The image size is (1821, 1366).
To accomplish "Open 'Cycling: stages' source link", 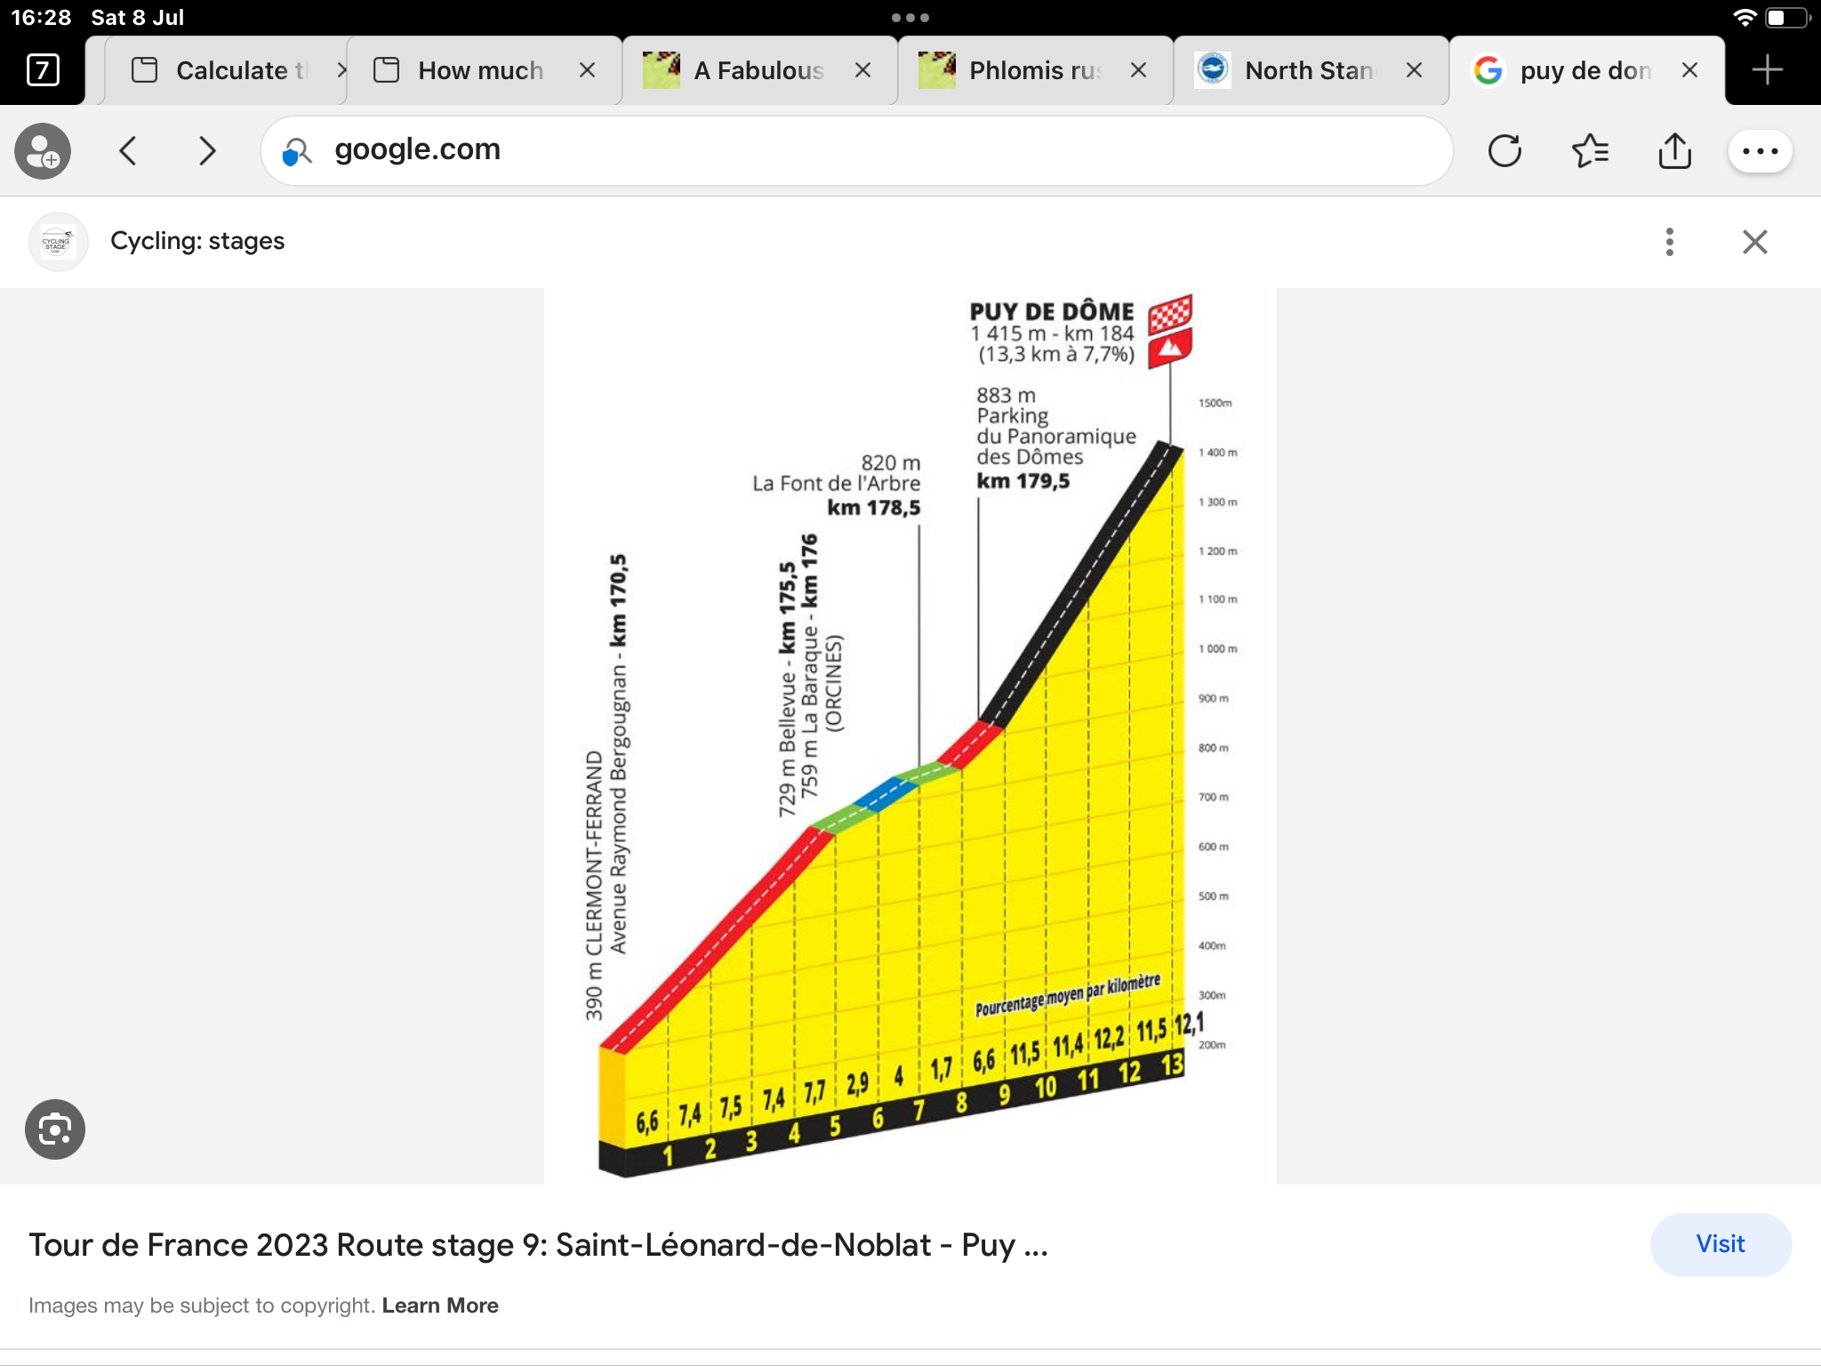I will pos(197,241).
